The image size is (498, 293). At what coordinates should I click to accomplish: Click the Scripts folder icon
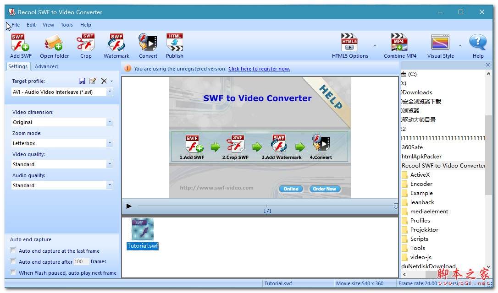404,239
